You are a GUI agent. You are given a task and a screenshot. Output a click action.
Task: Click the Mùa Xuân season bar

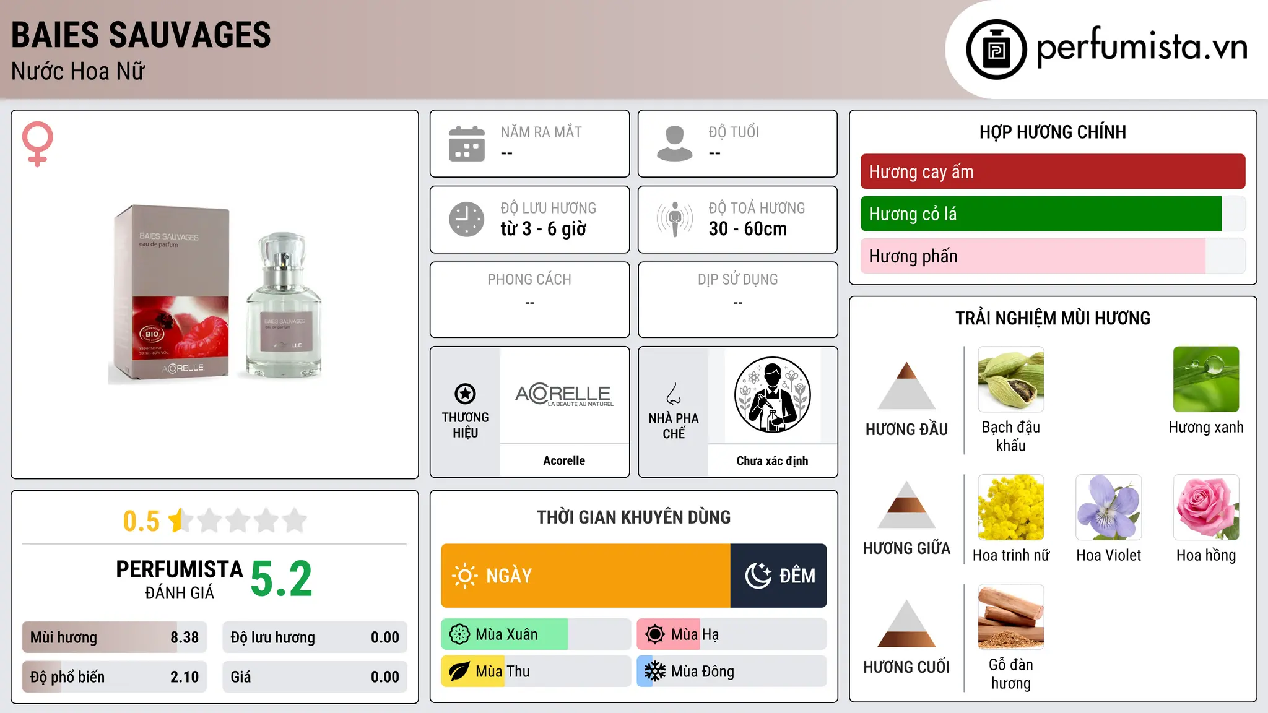(x=536, y=634)
